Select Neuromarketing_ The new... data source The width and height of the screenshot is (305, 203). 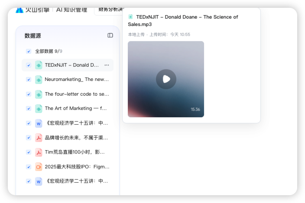[77, 80]
